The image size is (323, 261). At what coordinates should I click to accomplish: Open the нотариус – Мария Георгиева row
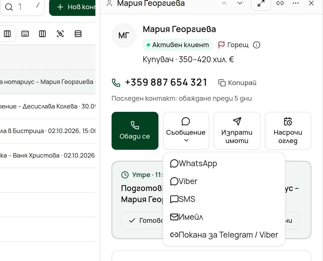click(48, 82)
